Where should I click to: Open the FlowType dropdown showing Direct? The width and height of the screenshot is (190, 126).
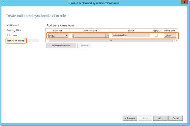coord(67,35)
